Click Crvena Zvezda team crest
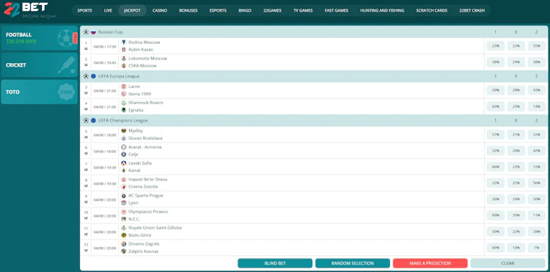Viewport: 550px width, 272px height. (123, 186)
